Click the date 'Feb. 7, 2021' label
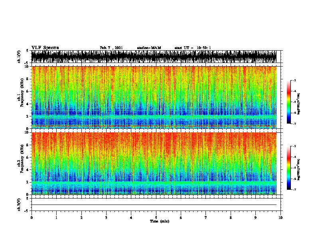Image resolution: width=316 pixels, height=244 pixels. coord(111,48)
